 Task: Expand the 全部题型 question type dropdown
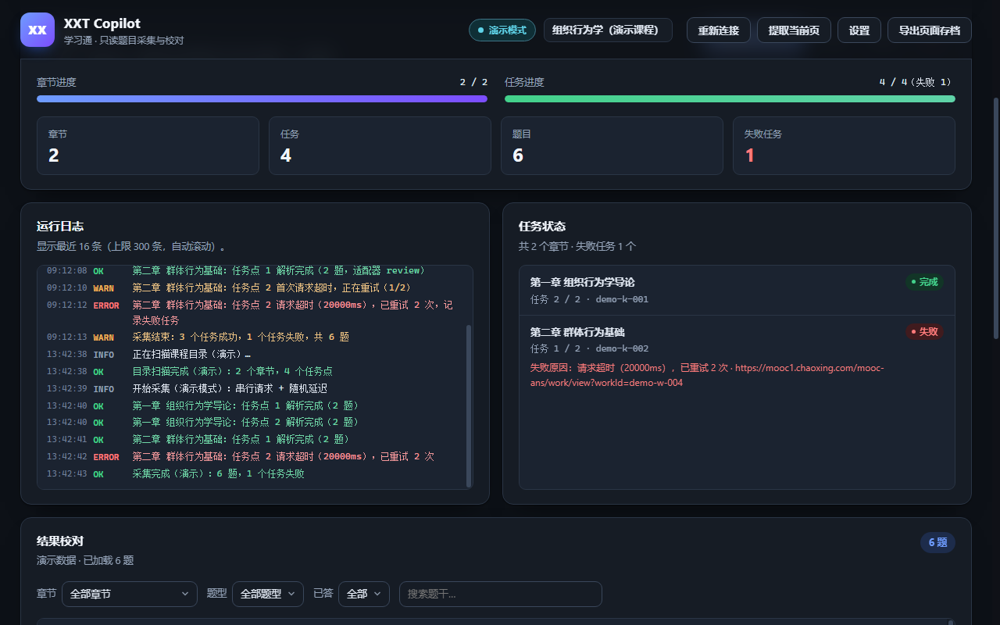pos(268,594)
